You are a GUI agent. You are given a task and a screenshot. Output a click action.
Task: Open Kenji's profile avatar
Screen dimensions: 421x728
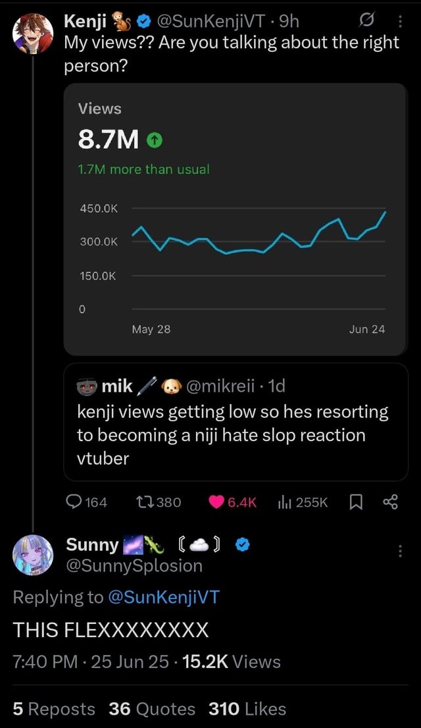click(33, 33)
